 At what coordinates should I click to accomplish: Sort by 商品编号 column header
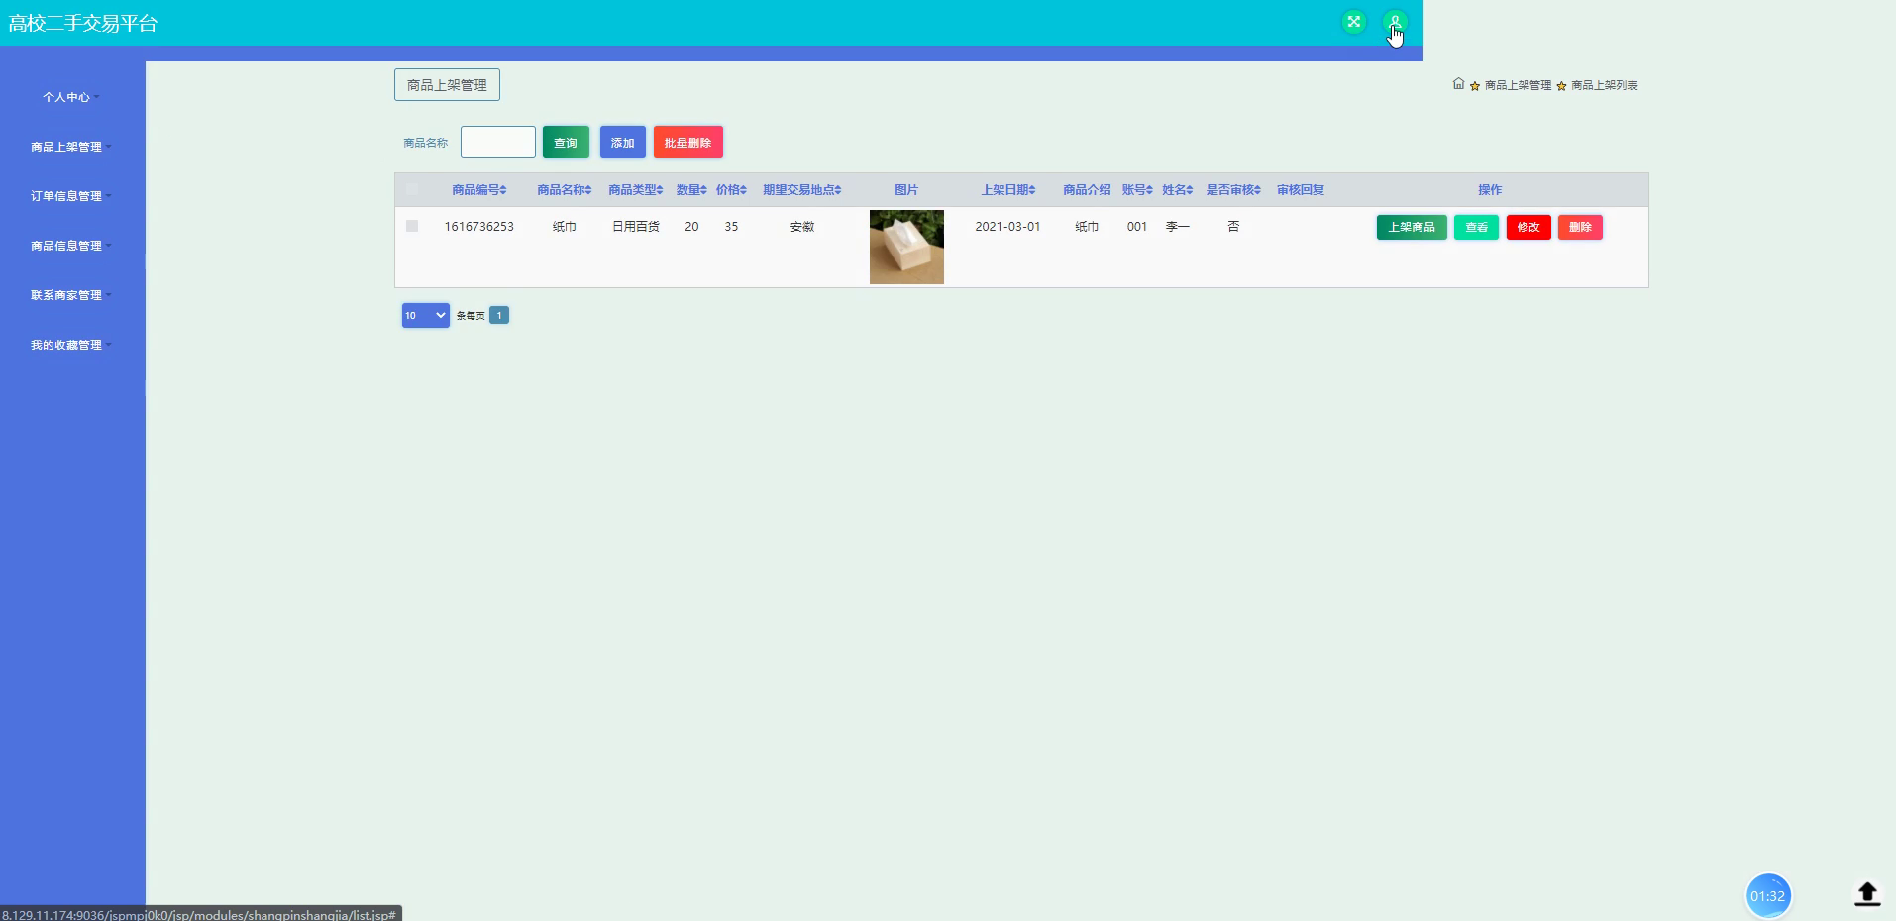[x=479, y=190]
